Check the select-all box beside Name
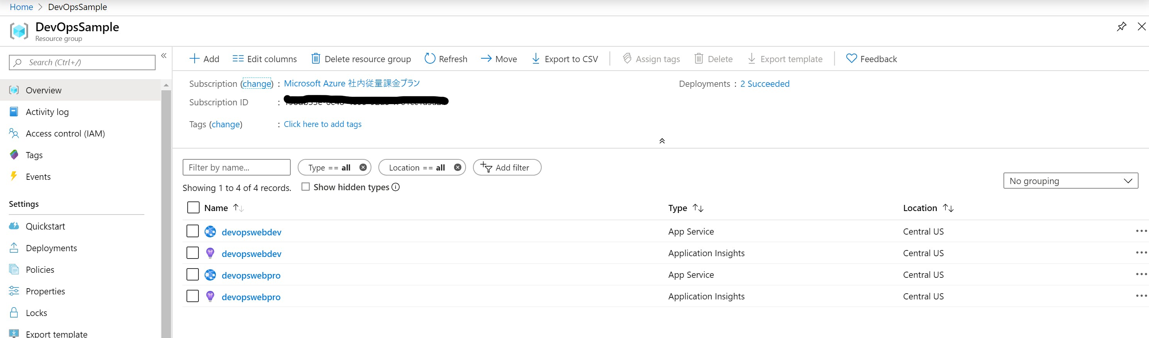The width and height of the screenshot is (1149, 338). (x=193, y=208)
